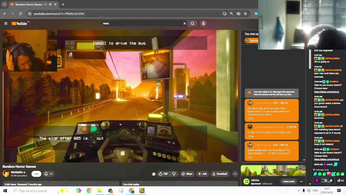Open the first ARS 1,000.00 Super Chat card
The height and width of the screenshot is (195, 346).
click(272, 110)
